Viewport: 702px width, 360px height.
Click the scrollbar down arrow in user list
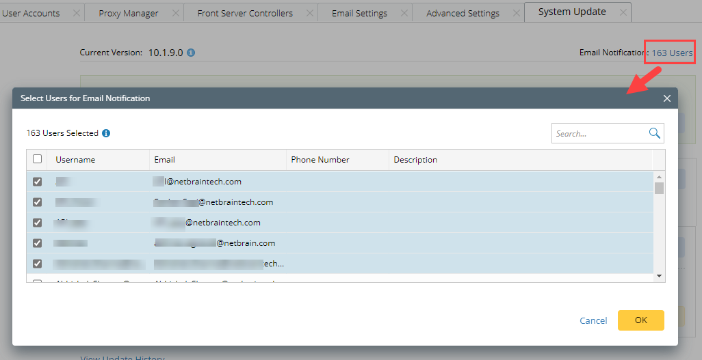pyautogui.click(x=659, y=276)
